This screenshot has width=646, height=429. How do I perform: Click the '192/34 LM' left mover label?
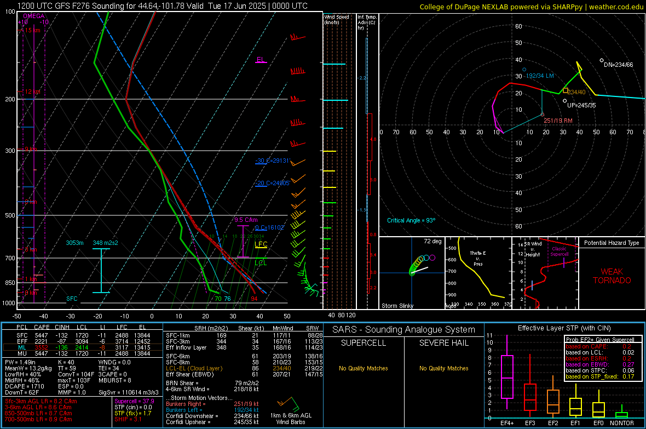click(x=540, y=76)
